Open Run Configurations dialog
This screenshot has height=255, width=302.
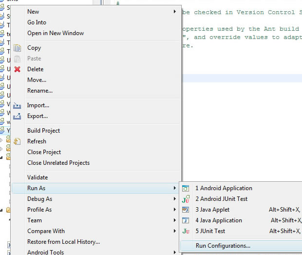tap(223, 246)
